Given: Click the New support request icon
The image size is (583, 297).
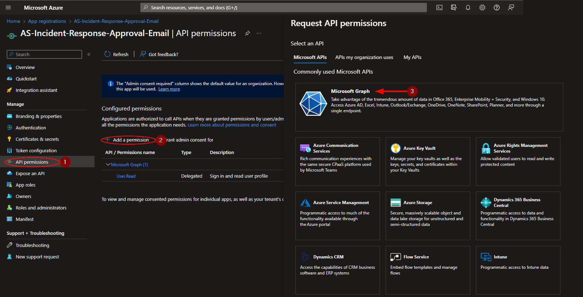Looking at the screenshot, I should (x=9, y=257).
